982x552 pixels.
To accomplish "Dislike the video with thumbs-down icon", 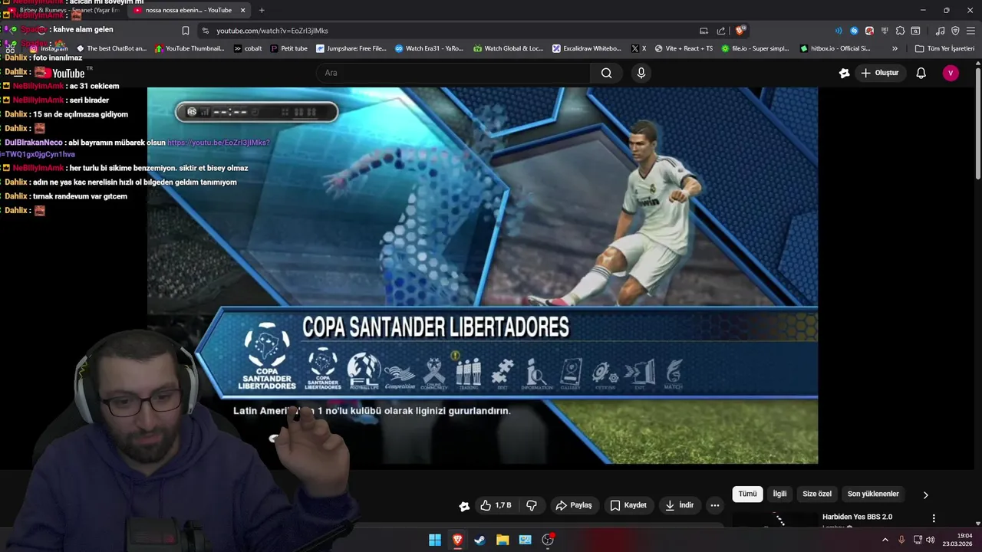I will click(531, 505).
